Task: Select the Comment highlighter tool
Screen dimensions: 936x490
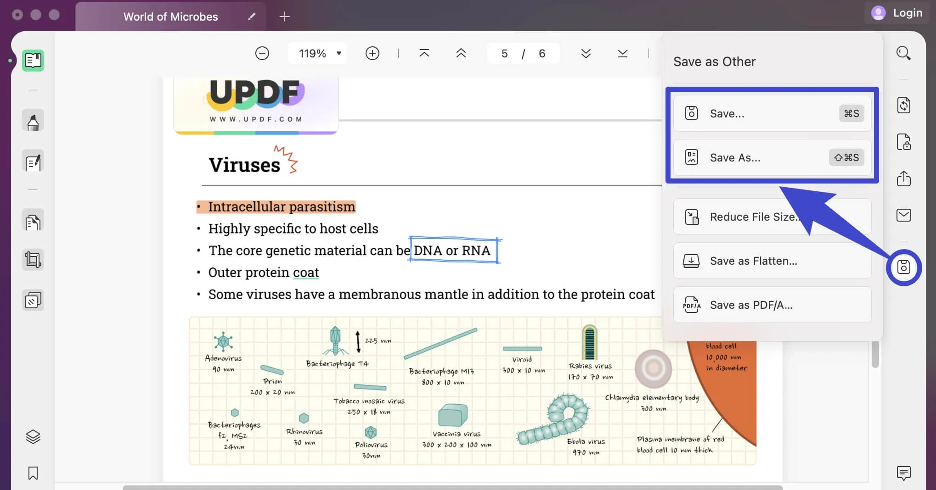Action: tap(33, 120)
